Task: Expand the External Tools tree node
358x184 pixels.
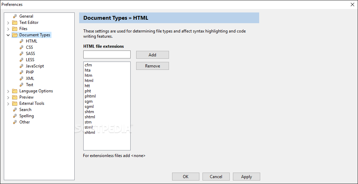Action: click(x=8, y=103)
